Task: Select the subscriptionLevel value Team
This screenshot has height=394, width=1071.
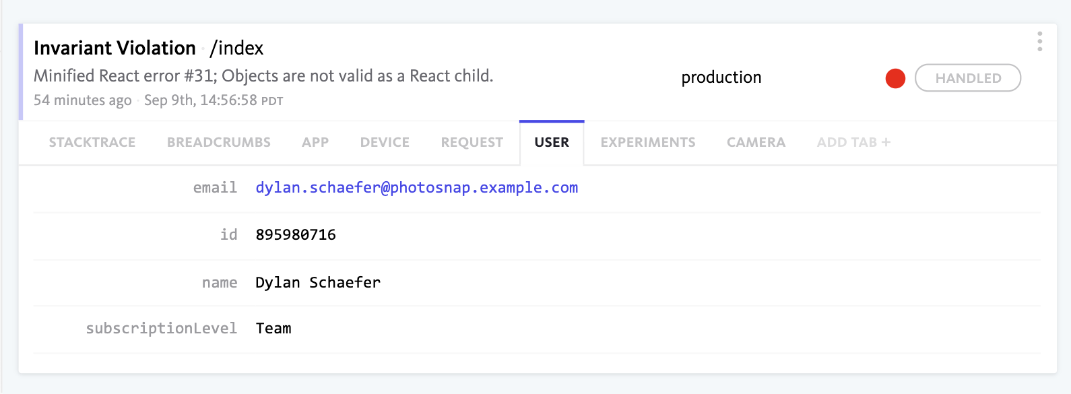Action: [x=273, y=329]
